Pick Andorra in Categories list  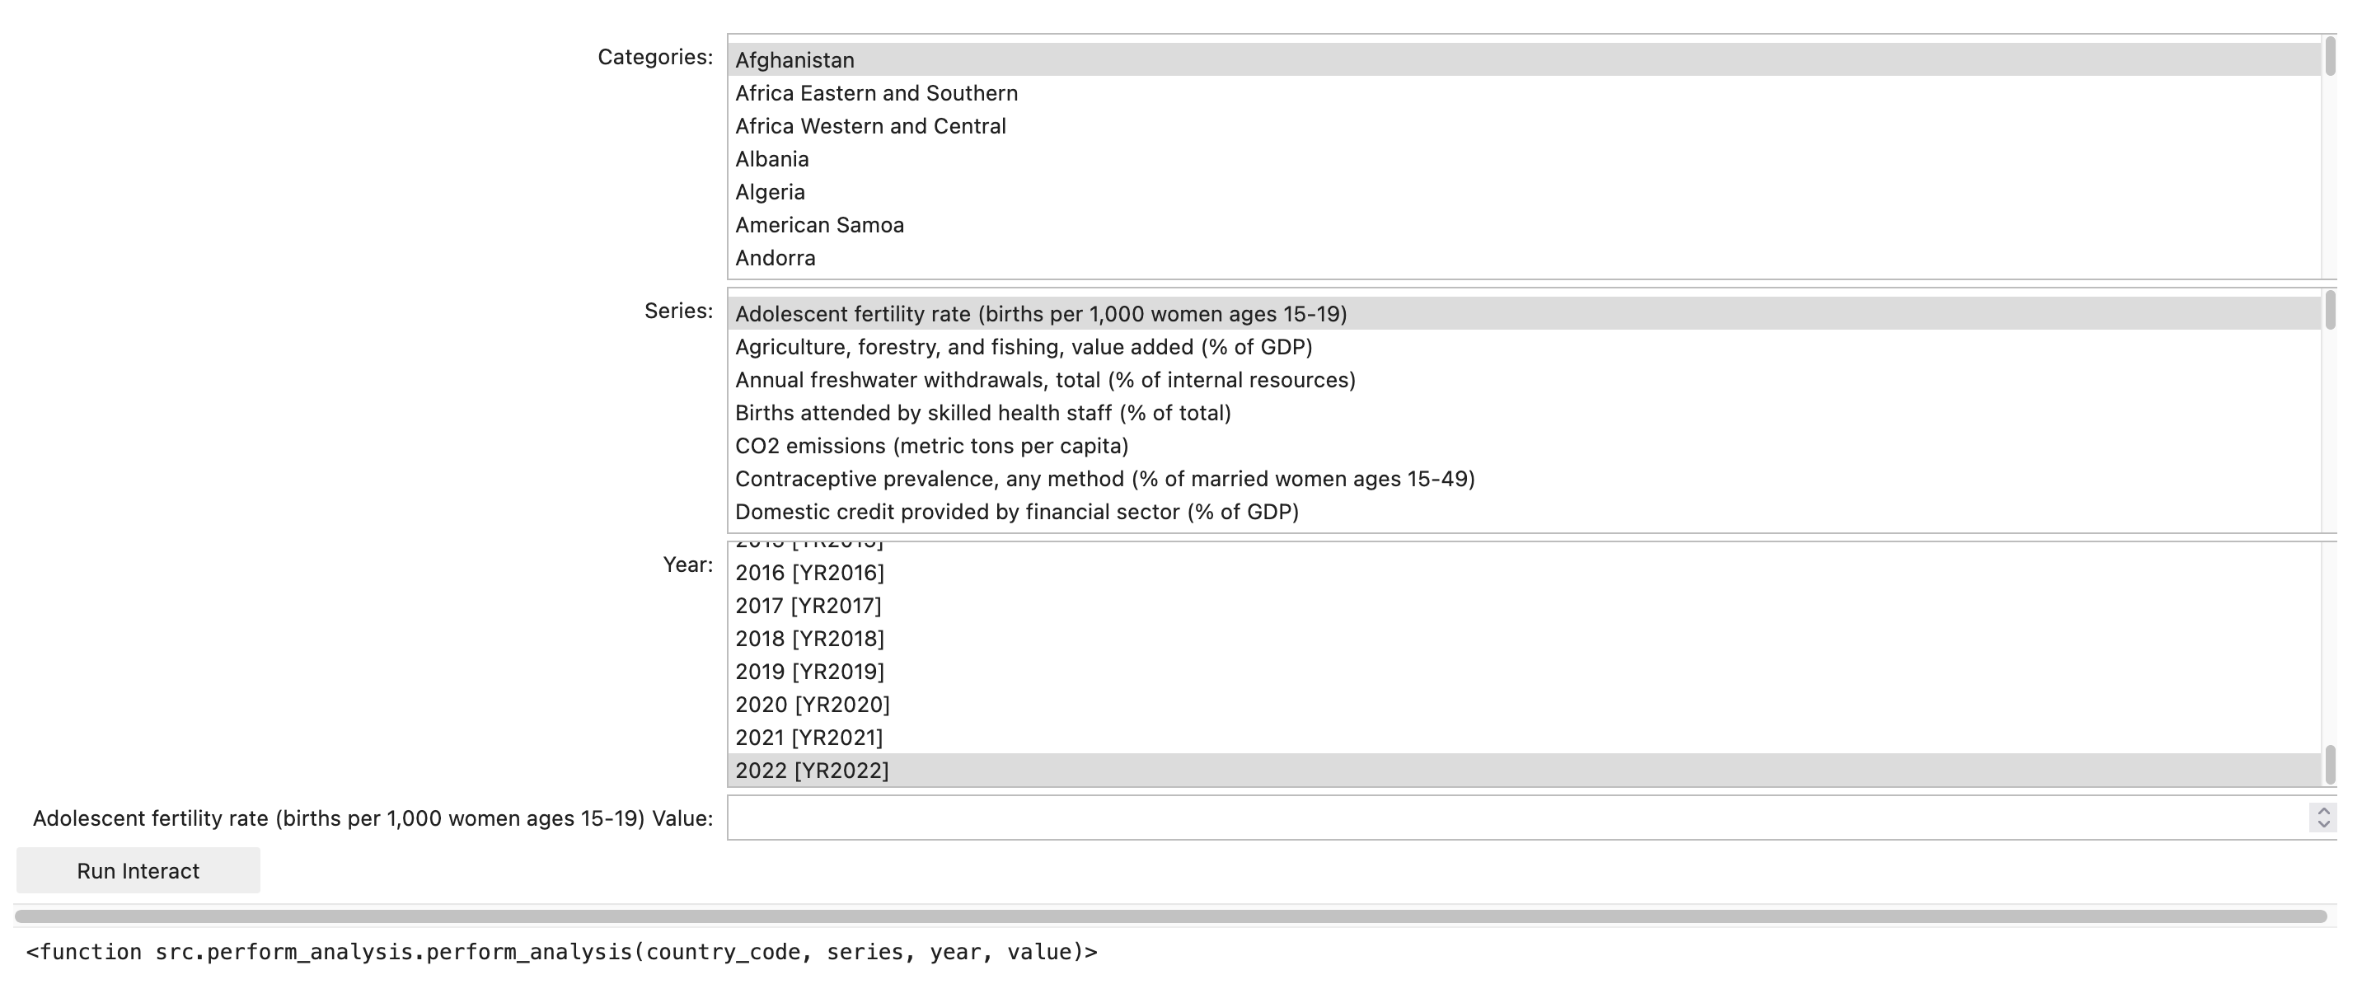[775, 259]
